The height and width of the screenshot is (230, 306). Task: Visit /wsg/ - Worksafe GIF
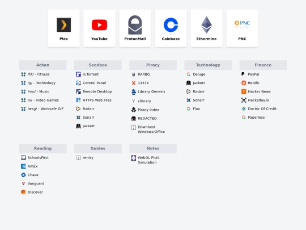[x=45, y=108]
